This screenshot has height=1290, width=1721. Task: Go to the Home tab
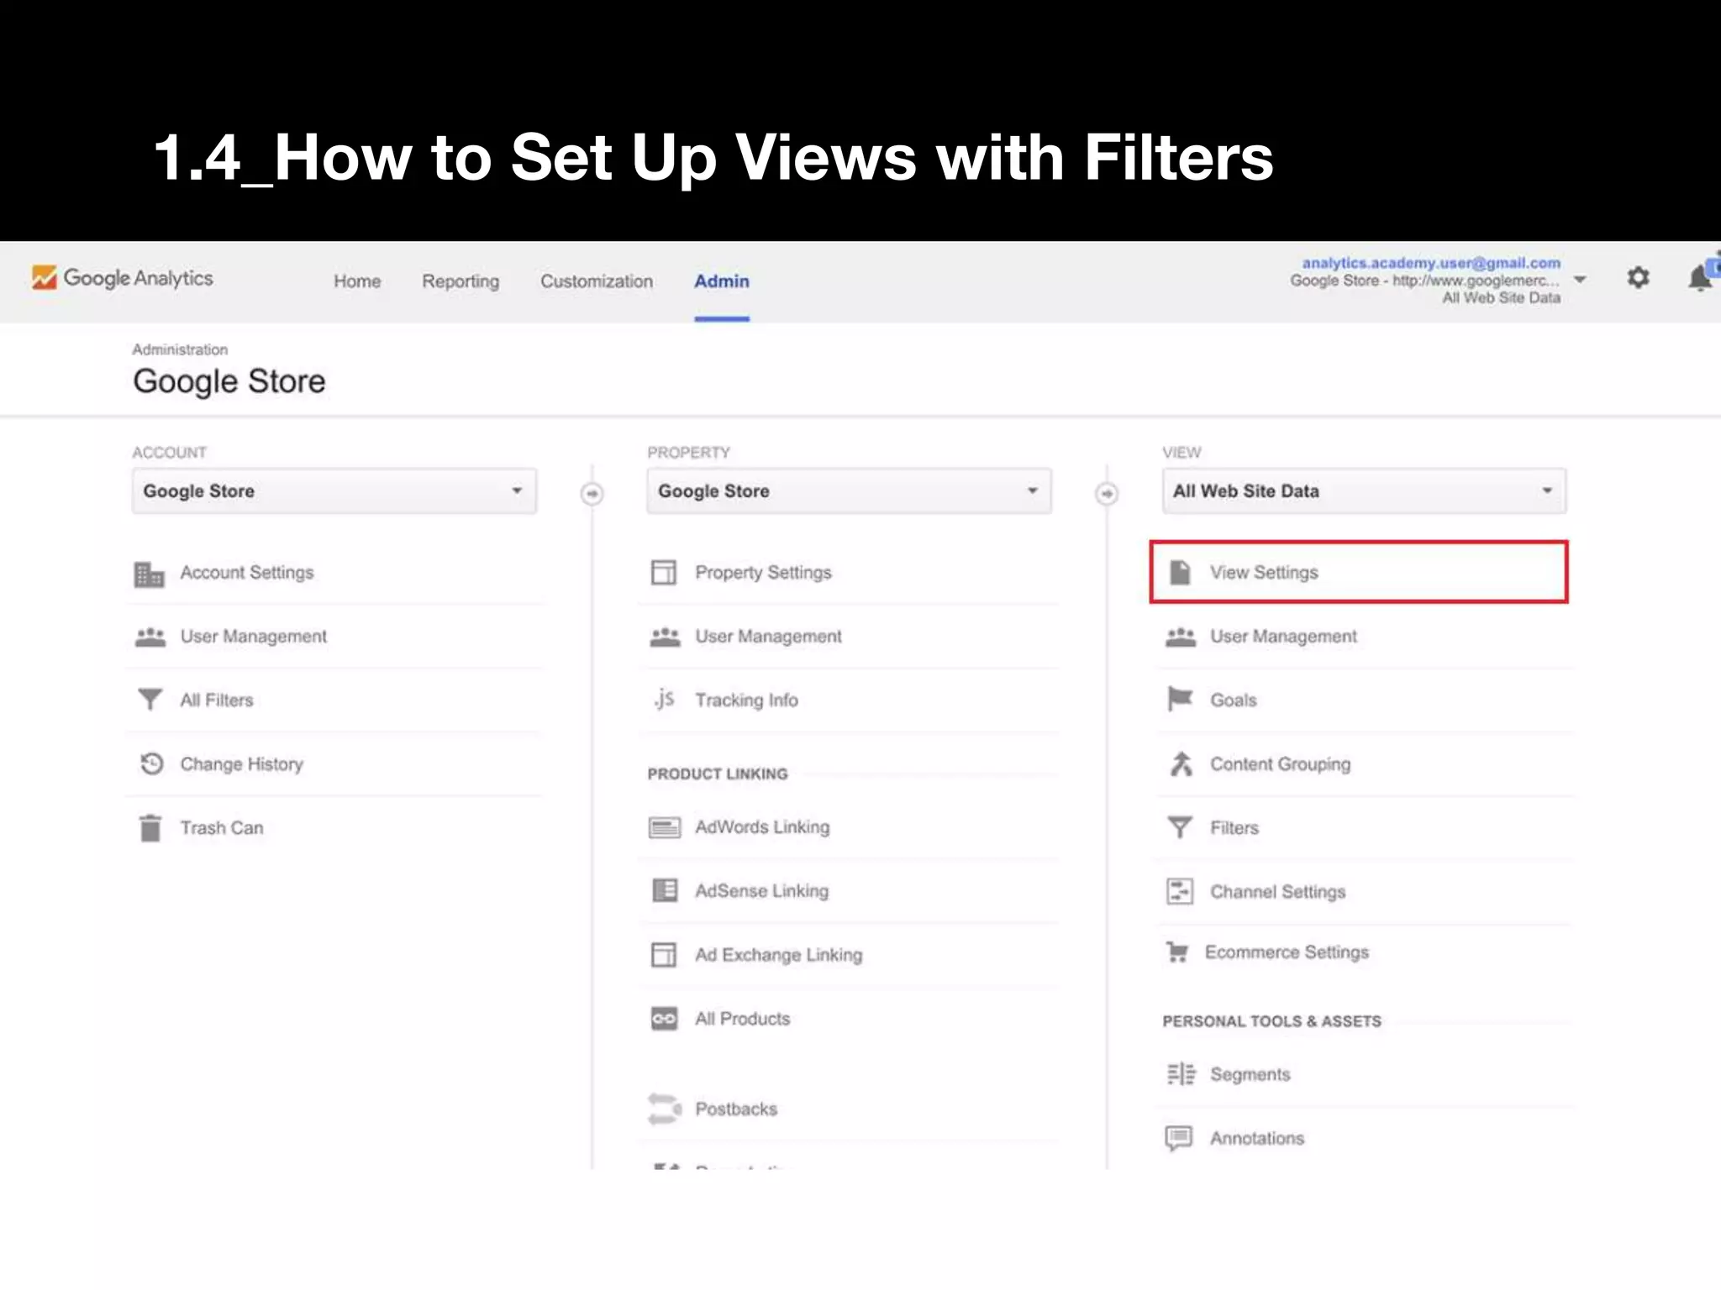pos(357,281)
